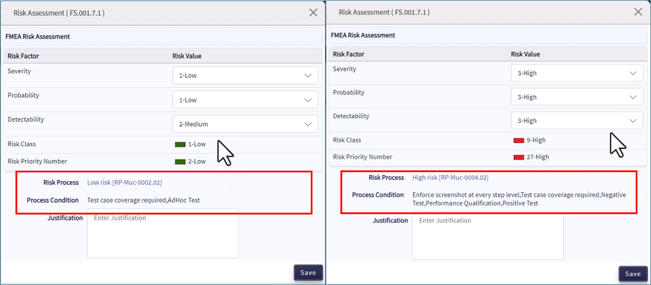
Task: Click the Justification field in the Low risk dialog
Action: (163, 233)
